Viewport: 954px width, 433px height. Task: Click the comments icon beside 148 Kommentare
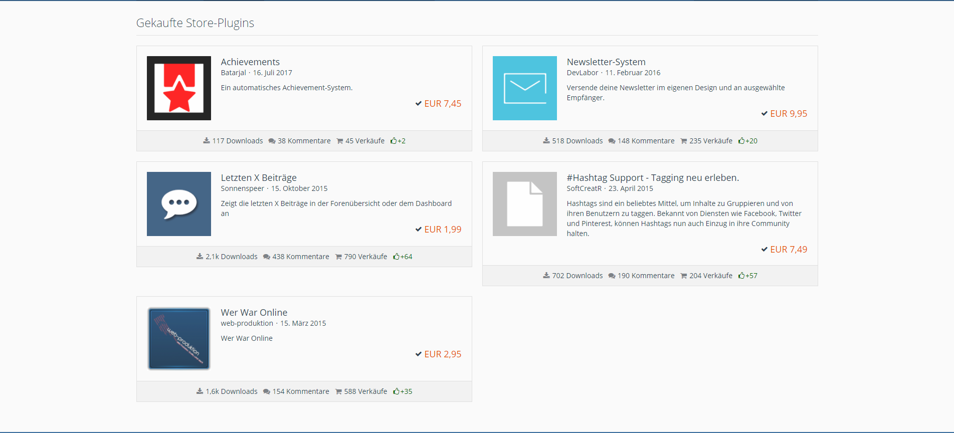[612, 141]
